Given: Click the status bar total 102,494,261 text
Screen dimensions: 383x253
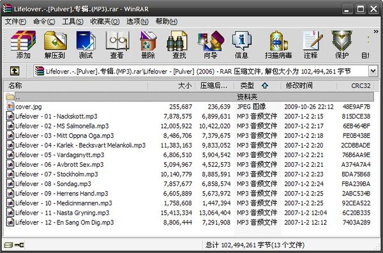Looking at the screenshot, I should pos(255,245).
